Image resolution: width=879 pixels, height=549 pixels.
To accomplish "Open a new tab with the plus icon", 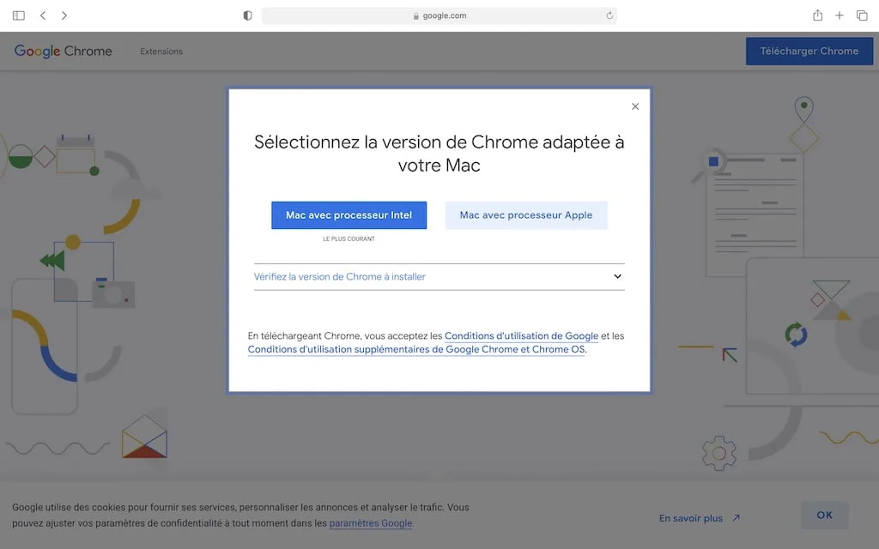I will (839, 15).
